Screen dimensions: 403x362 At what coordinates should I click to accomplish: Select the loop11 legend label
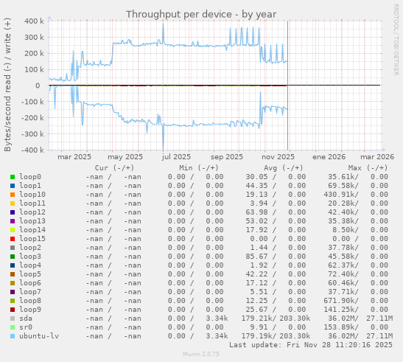[32, 203]
